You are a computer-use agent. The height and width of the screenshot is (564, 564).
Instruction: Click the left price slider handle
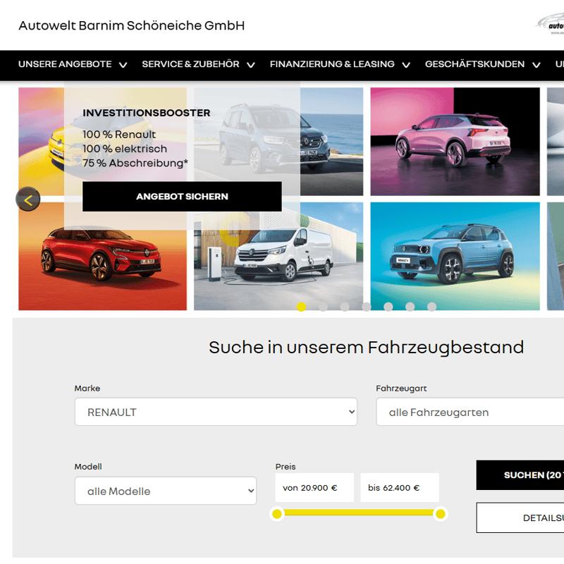pos(277,514)
